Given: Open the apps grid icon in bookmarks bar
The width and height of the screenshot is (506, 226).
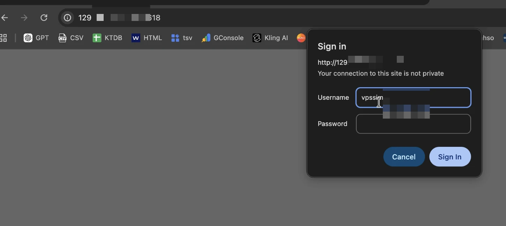Looking at the screenshot, I should pos(3,38).
